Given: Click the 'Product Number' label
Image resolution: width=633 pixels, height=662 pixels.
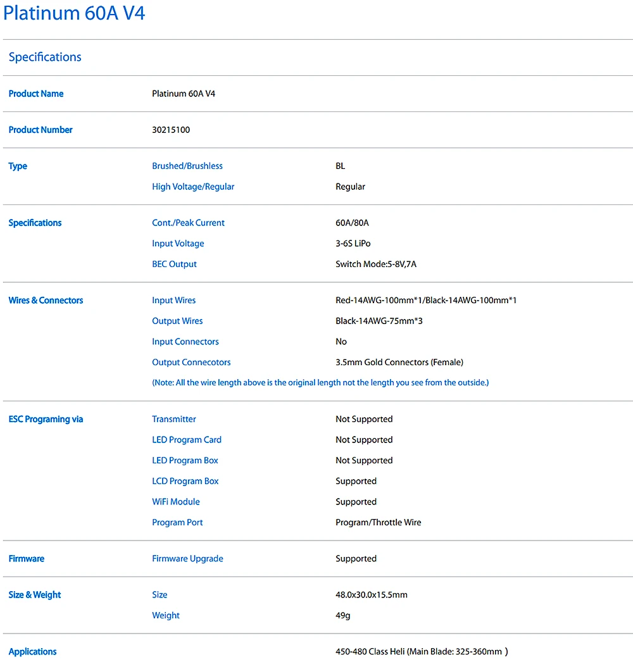Looking at the screenshot, I should [41, 130].
